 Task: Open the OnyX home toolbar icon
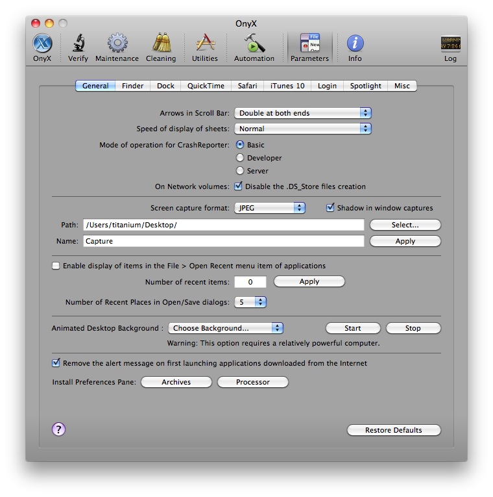pyautogui.click(x=42, y=47)
